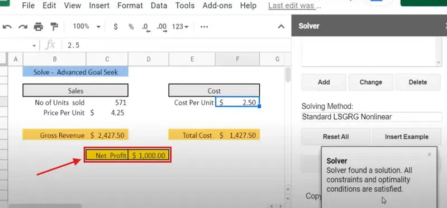Select the Cost Per Unit label cell
This screenshot has width=447, height=208.
click(x=192, y=103)
